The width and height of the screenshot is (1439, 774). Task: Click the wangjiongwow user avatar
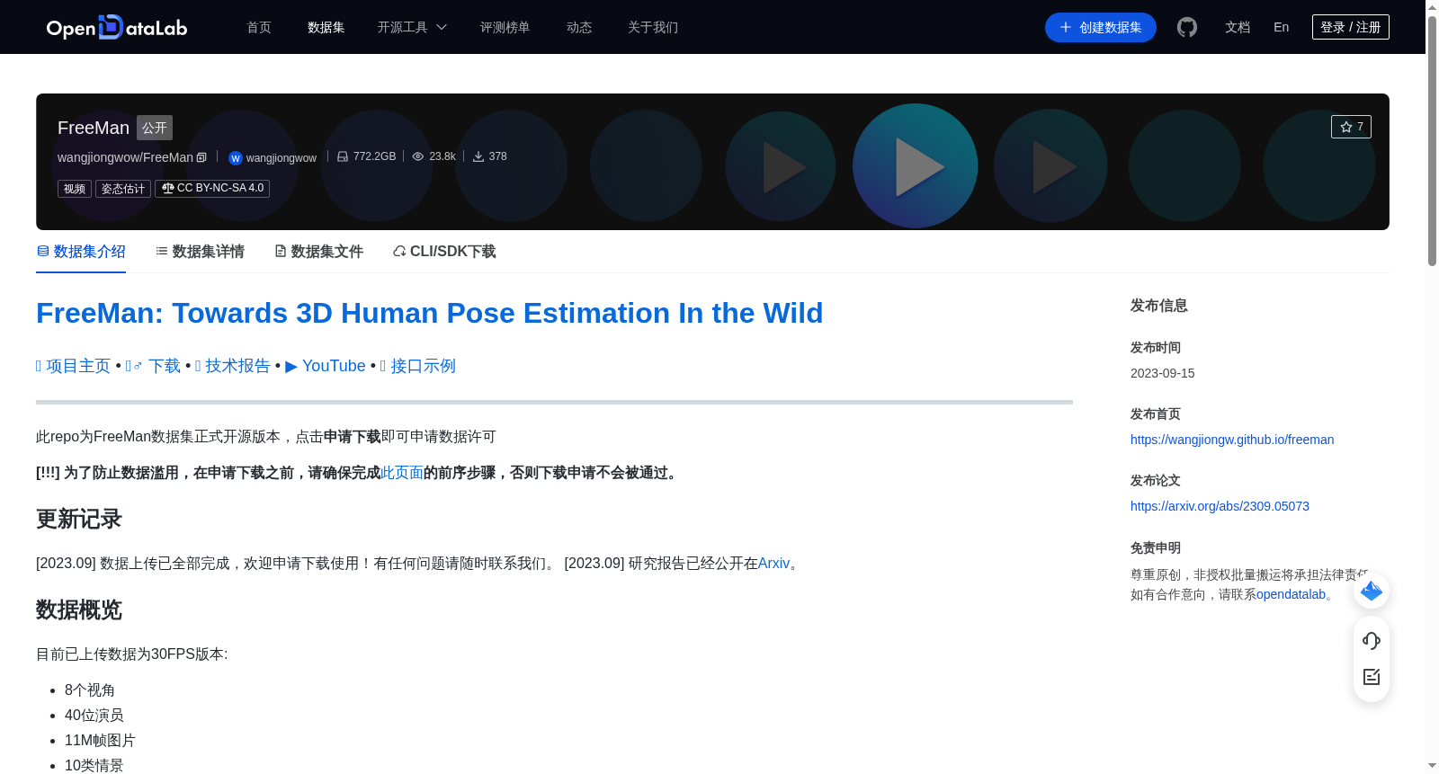point(236,158)
